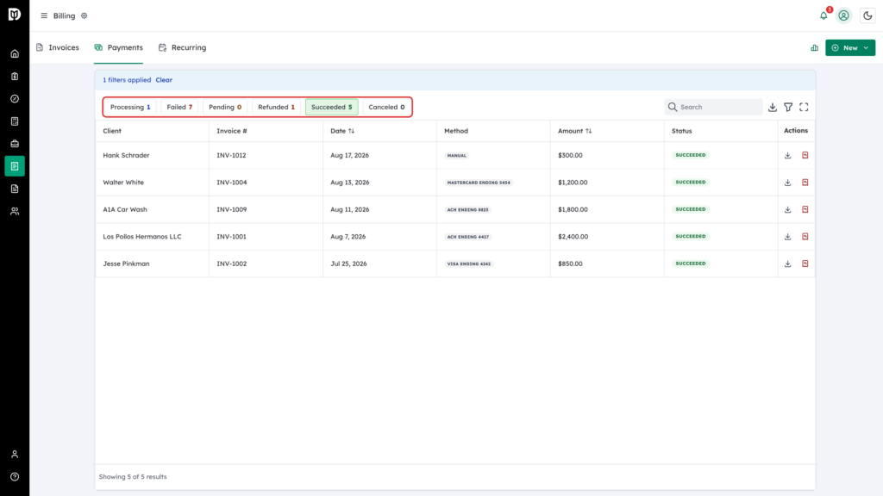Click invoice number INV-1004

pos(231,183)
